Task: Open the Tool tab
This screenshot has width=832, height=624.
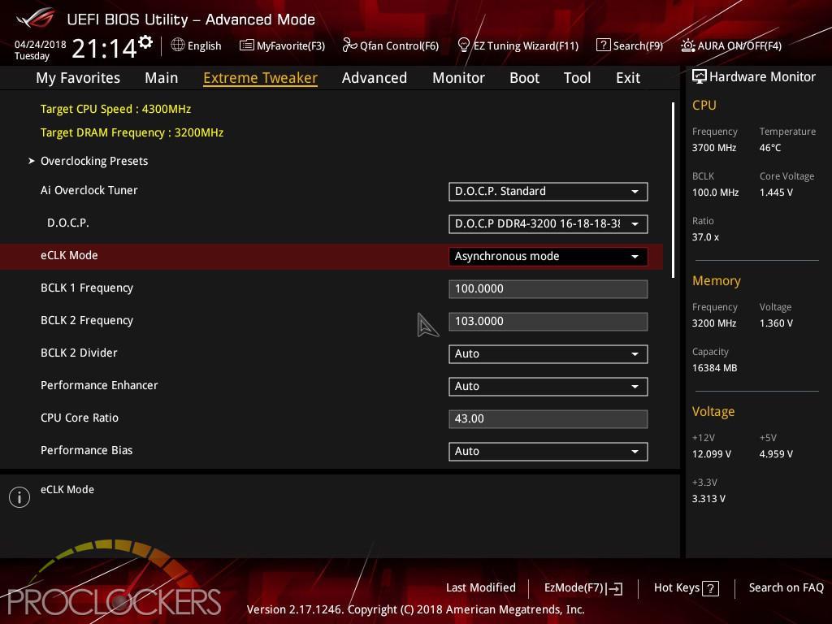Action: [578, 78]
